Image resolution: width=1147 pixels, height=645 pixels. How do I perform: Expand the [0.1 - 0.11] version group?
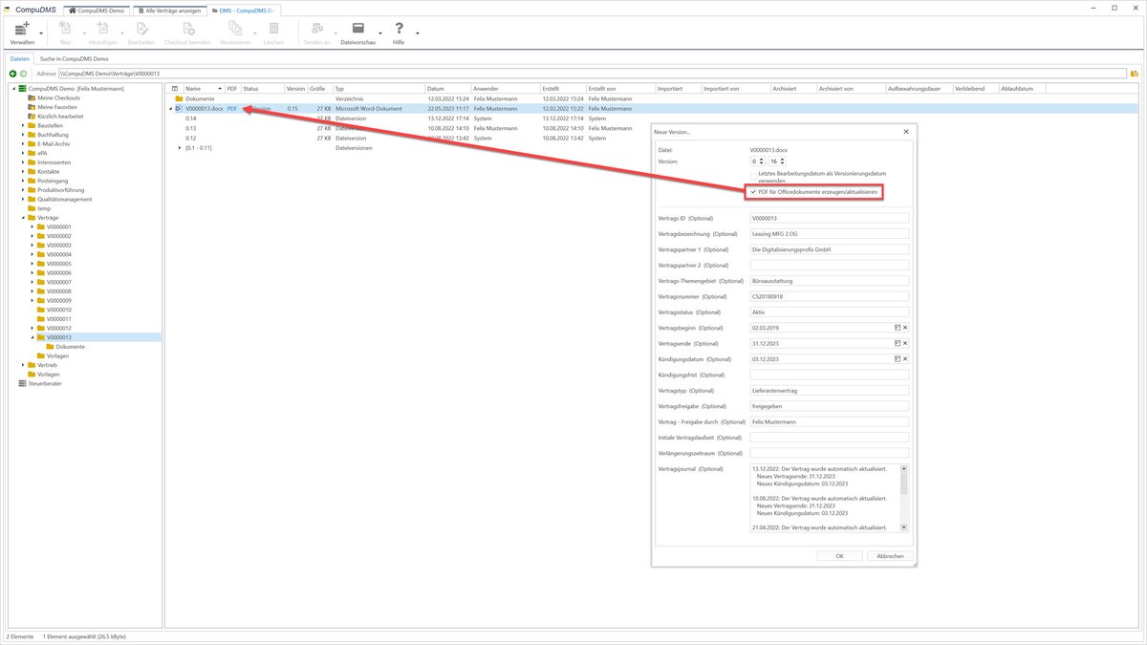(180, 147)
